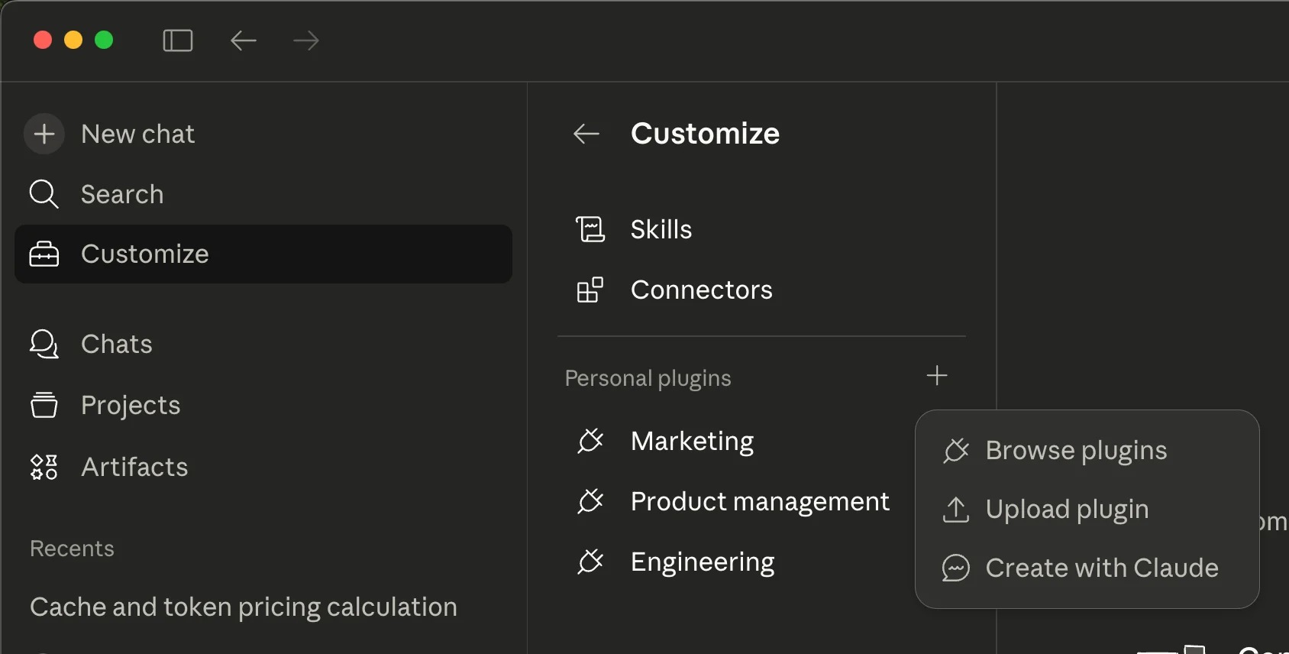Viewport: 1289px width, 654px height.
Task: Maximize the window with green button
Action: [104, 40]
